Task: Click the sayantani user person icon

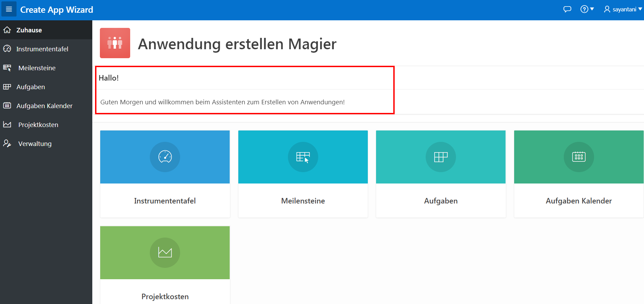Action: 607,9
